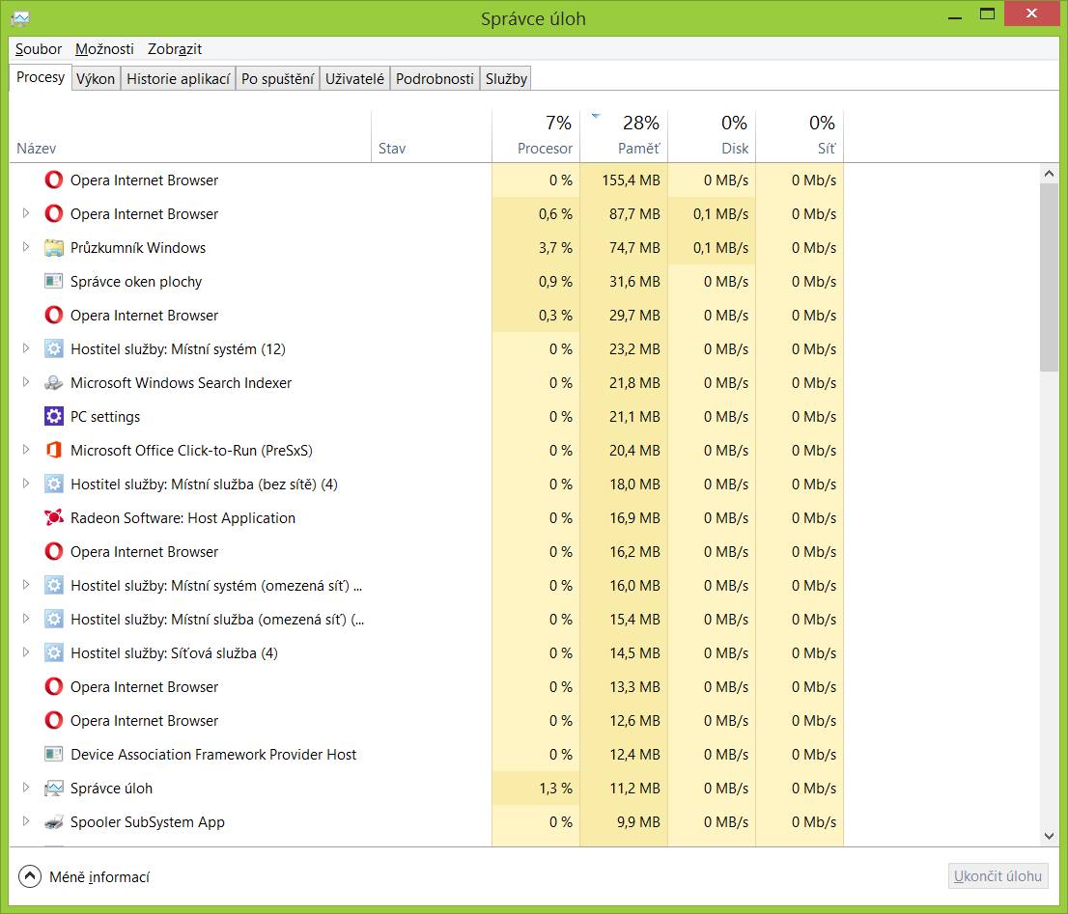Click the Opera icon on the 12,6 MB row

click(x=54, y=720)
